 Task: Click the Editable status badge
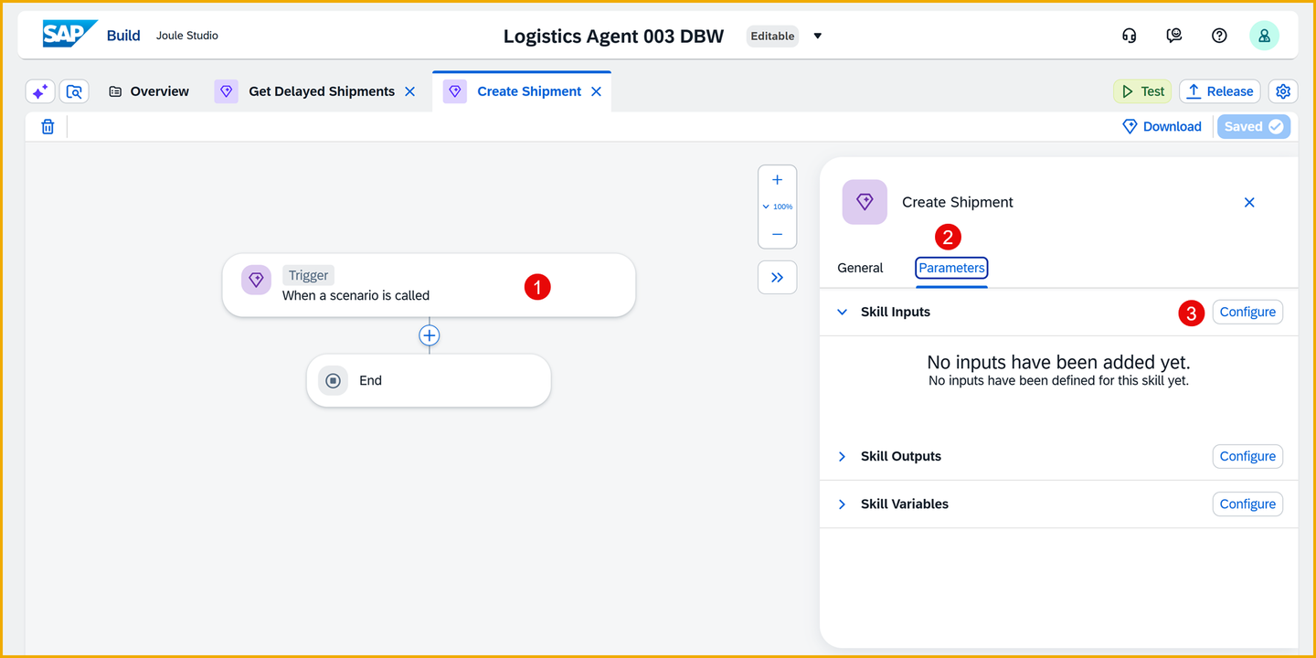point(772,36)
